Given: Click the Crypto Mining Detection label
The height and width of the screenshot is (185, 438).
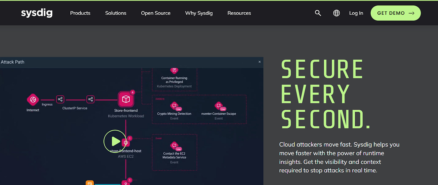Looking at the screenshot, I should click(x=174, y=114).
